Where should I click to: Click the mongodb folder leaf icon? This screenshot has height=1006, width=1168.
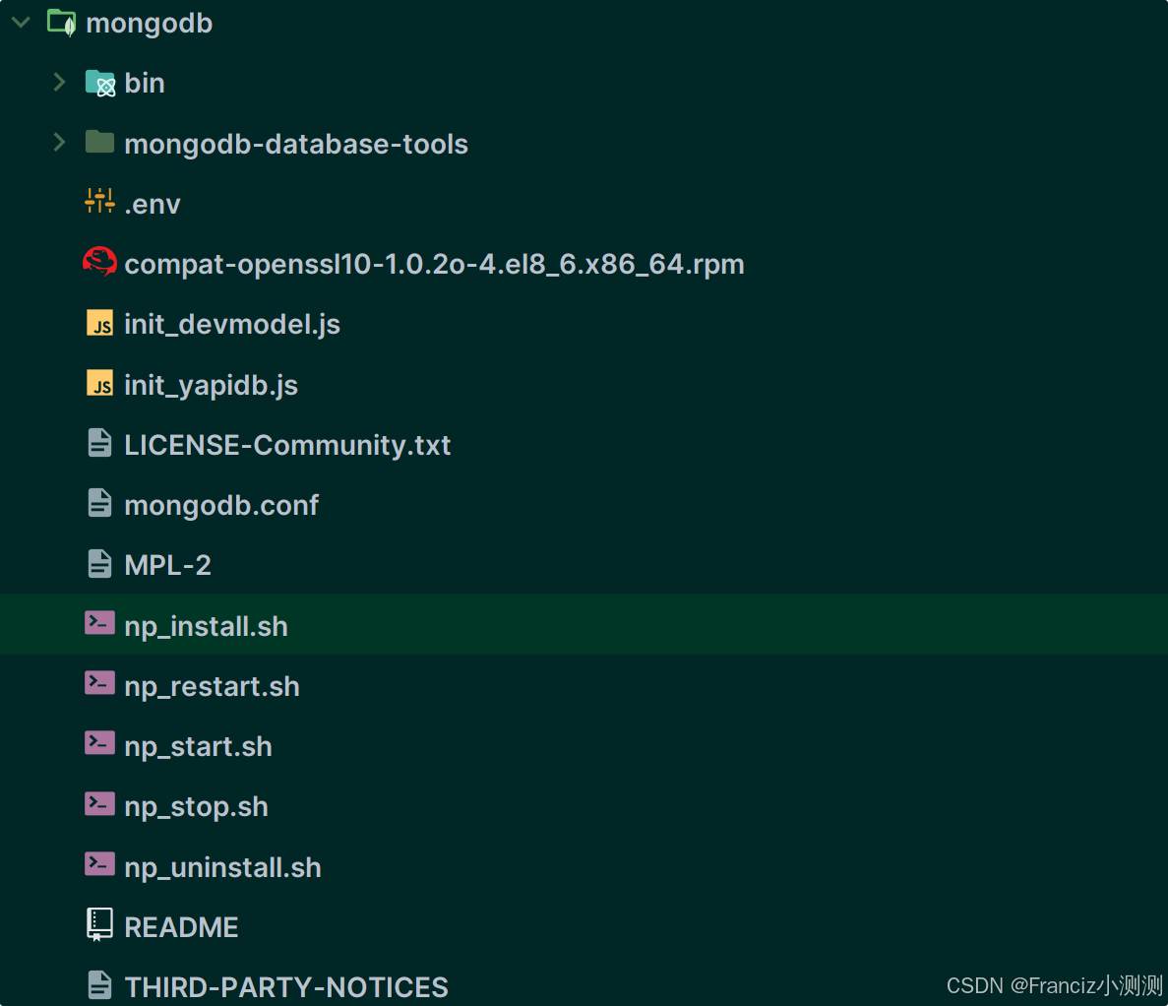coord(62,23)
